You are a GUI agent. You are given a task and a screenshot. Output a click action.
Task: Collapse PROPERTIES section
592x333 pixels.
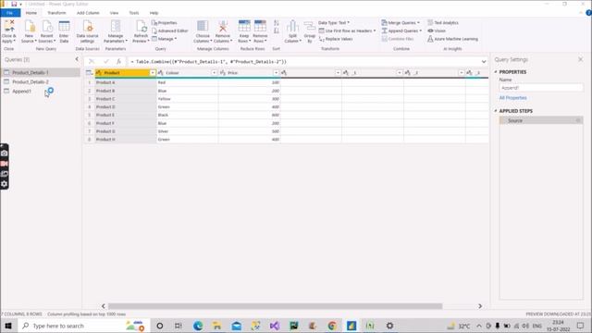click(496, 72)
